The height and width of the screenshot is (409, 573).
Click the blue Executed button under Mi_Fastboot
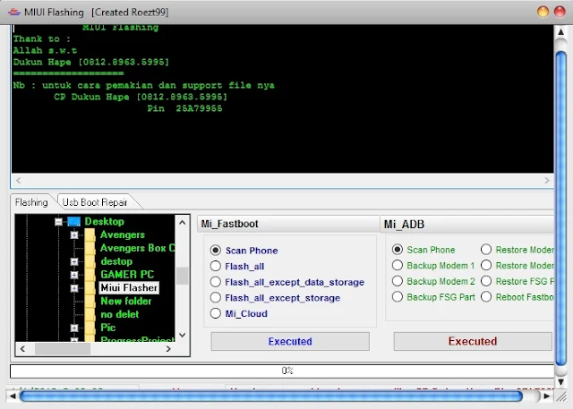pos(290,342)
